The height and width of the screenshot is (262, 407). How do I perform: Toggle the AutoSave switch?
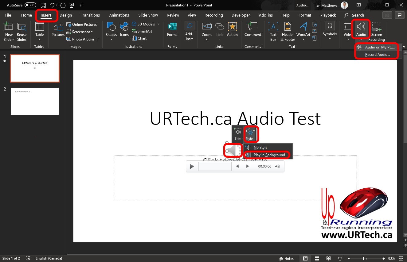(30, 5)
